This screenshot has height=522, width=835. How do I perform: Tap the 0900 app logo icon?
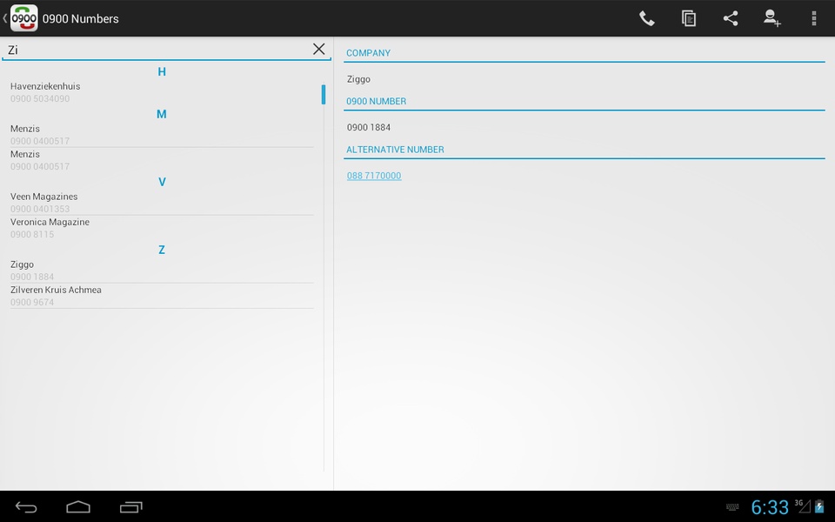[24, 18]
